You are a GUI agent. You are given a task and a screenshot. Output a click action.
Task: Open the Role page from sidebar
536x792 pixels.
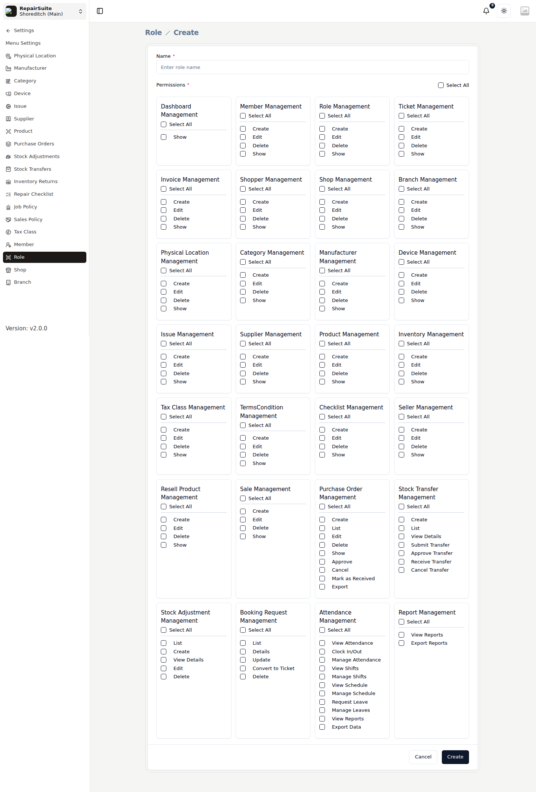45,257
